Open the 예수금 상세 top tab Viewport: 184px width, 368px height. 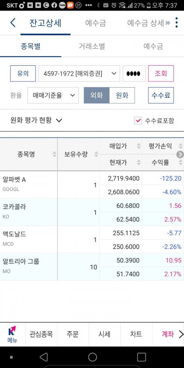click(x=145, y=23)
